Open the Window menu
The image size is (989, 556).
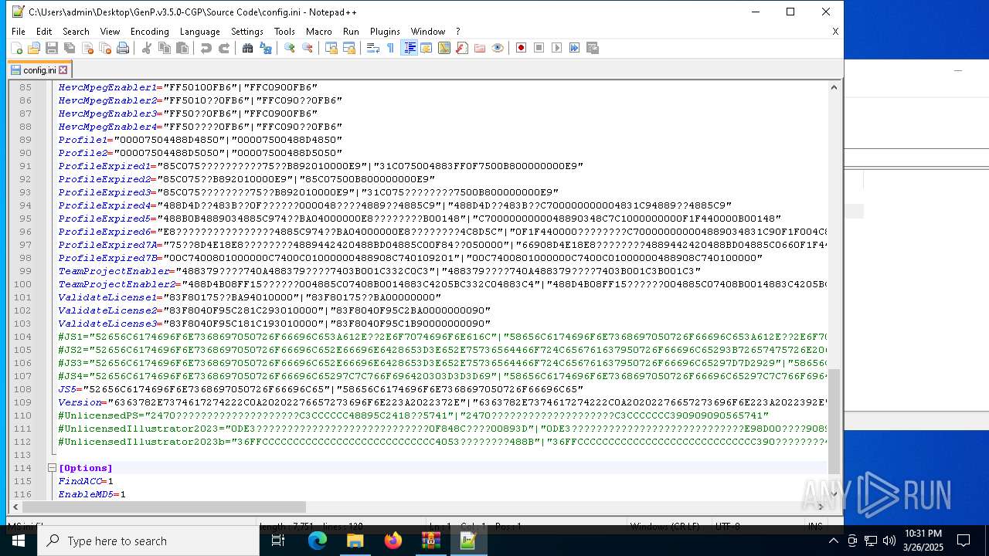[x=427, y=32]
